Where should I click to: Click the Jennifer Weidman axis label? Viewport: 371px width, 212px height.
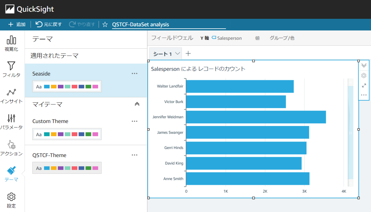tap(168, 117)
